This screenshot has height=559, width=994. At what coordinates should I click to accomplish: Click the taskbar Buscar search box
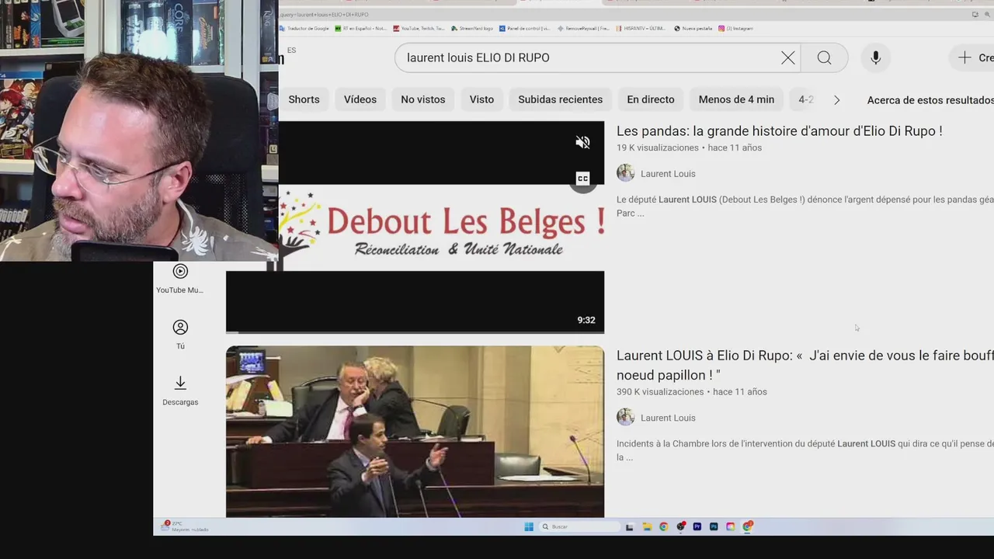point(579,526)
